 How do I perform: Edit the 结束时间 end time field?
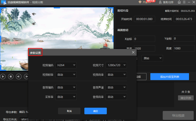coord(184,19)
